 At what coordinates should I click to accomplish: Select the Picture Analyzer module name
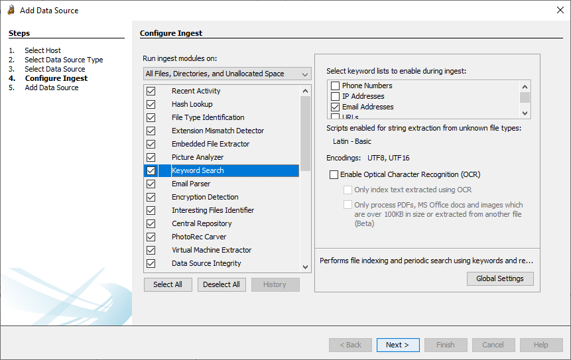click(198, 157)
